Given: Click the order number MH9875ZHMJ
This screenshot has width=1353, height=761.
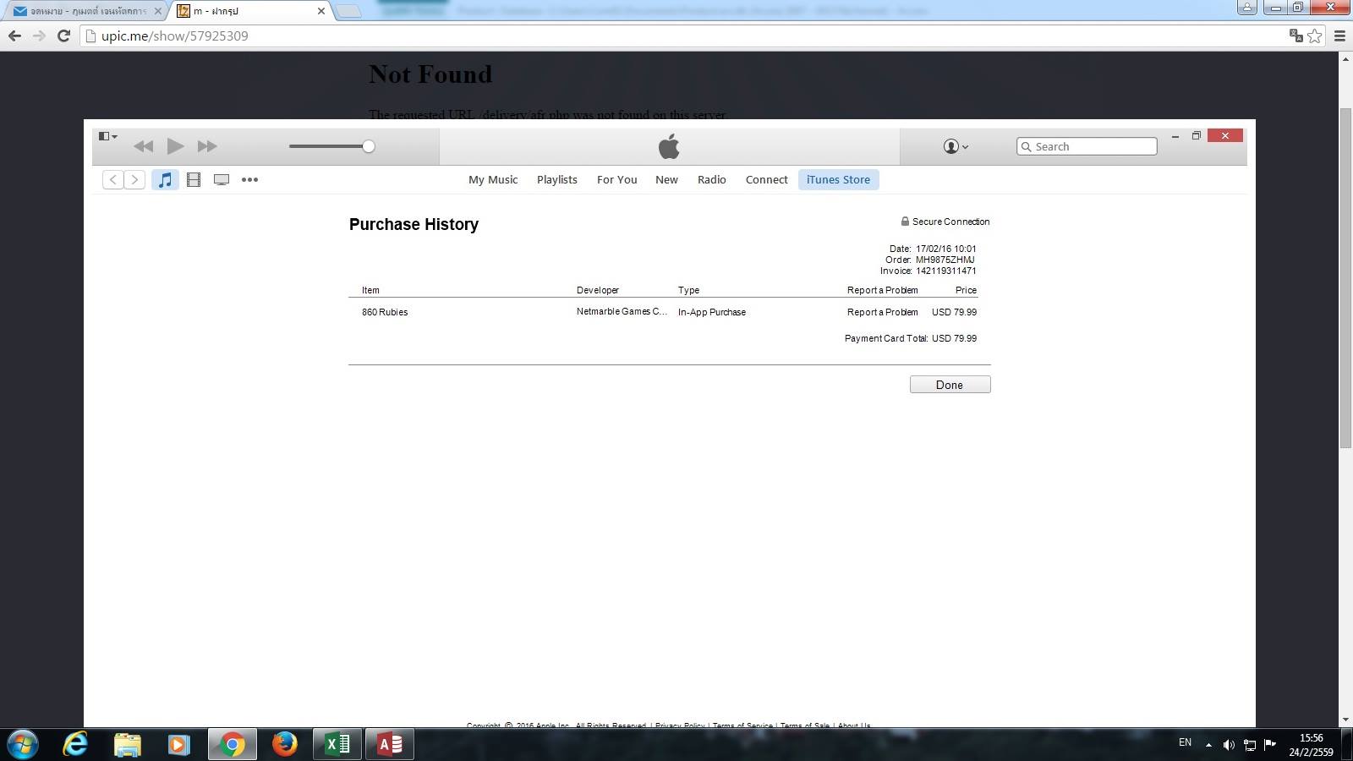Looking at the screenshot, I should click(945, 260).
